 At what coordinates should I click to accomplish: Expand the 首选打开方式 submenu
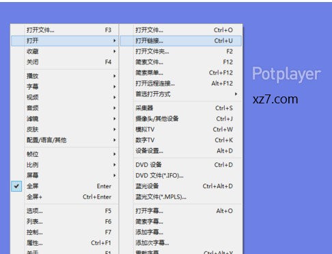181,94
